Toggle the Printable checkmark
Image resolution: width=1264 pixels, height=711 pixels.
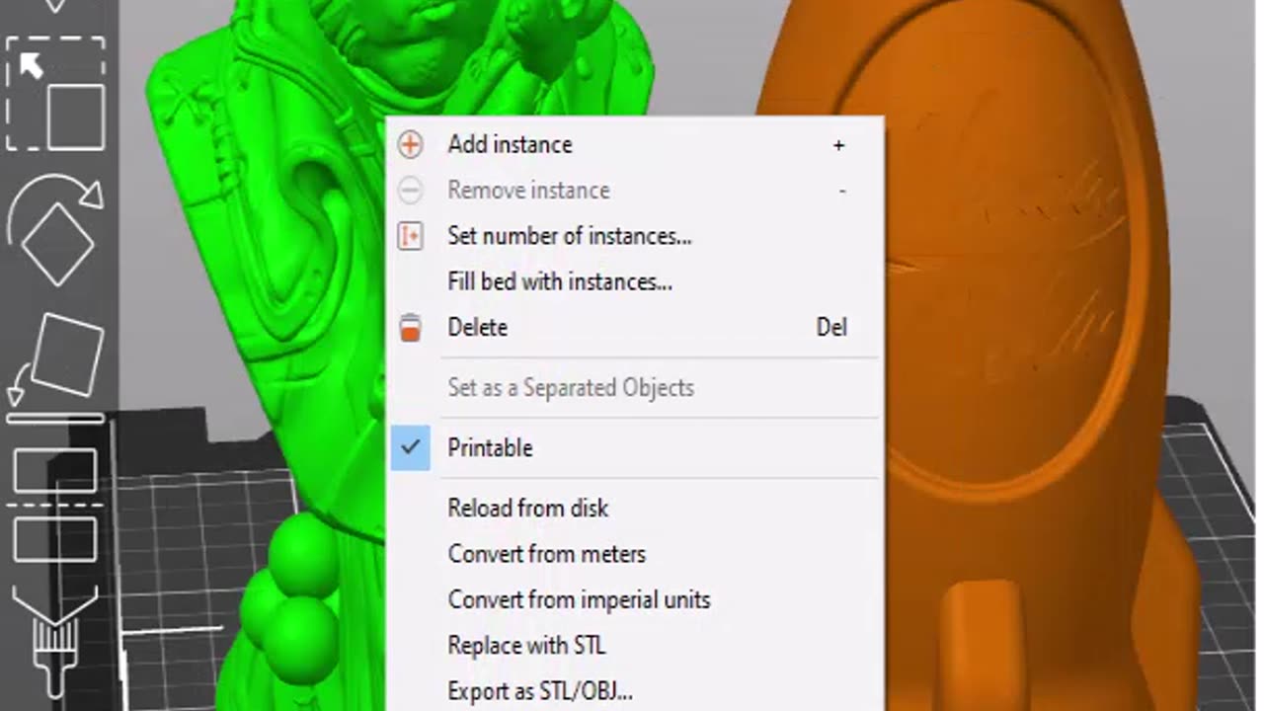[411, 447]
